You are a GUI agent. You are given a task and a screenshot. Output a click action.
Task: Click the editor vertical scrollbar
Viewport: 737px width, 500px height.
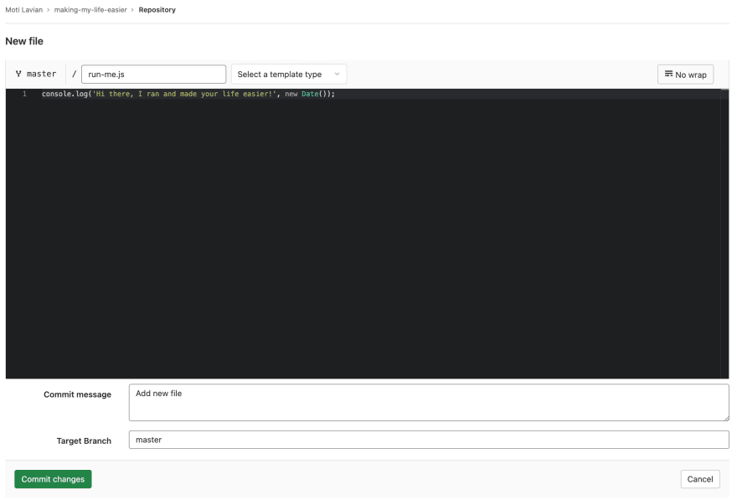click(x=724, y=234)
